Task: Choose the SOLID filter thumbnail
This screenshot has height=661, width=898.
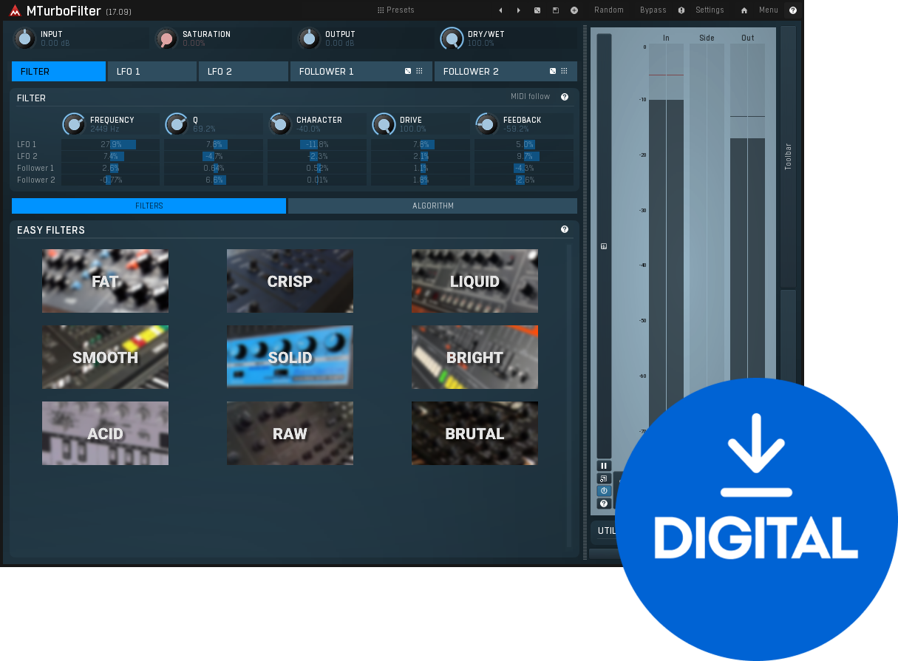Action: [x=290, y=357]
